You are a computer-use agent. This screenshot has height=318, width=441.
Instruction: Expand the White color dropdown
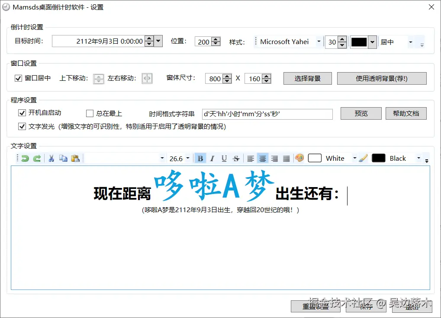pos(354,158)
